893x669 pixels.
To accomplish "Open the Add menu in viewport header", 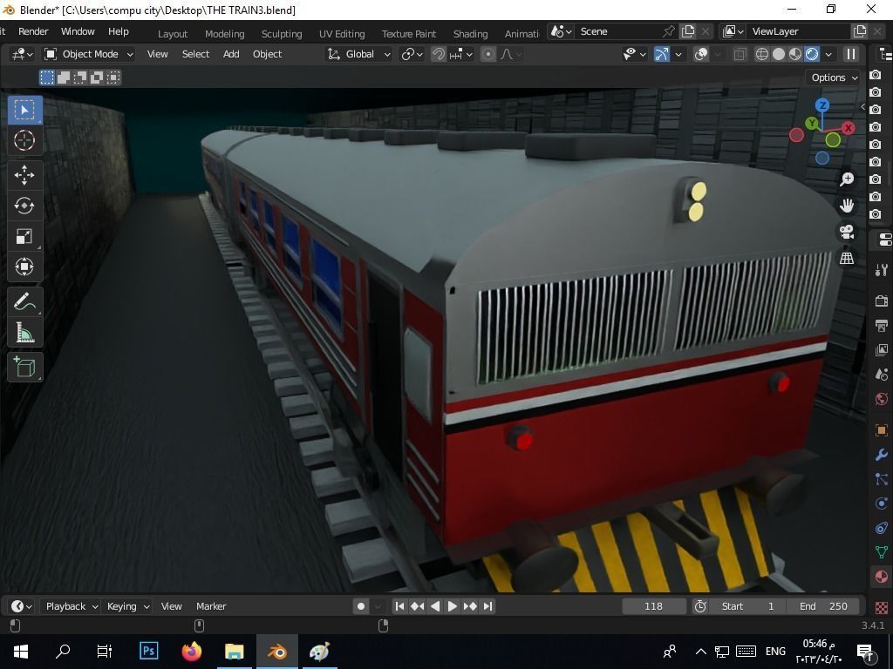I will click(231, 54).
